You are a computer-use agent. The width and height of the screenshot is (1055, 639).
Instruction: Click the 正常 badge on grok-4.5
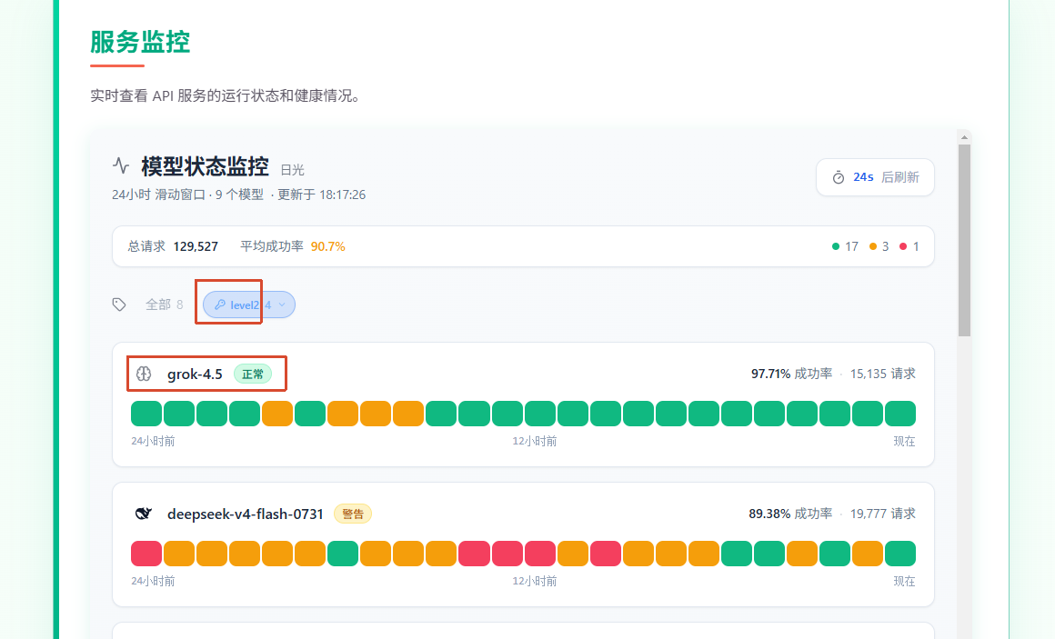point(253,374)
